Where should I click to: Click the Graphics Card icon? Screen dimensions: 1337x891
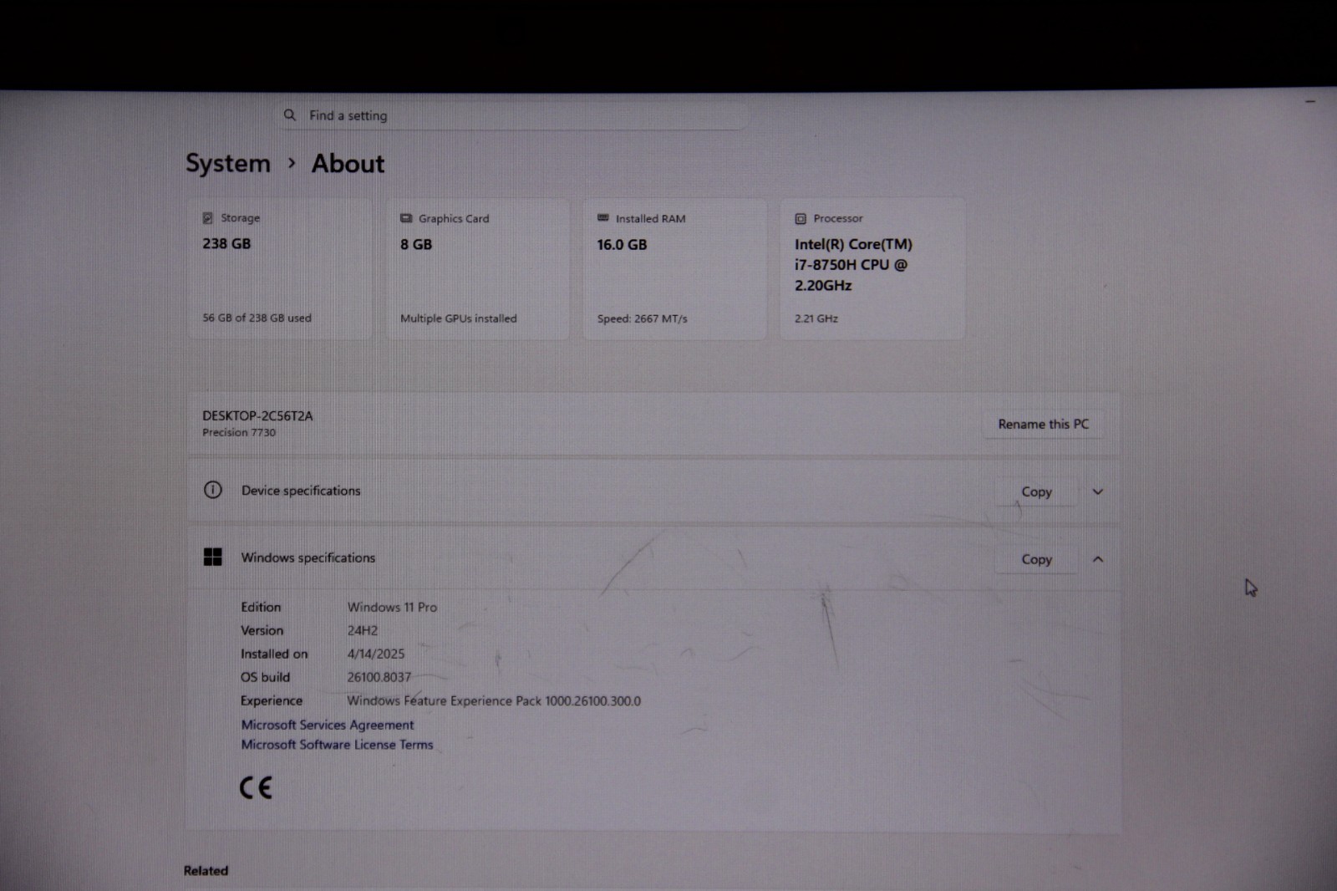[406, 218]
